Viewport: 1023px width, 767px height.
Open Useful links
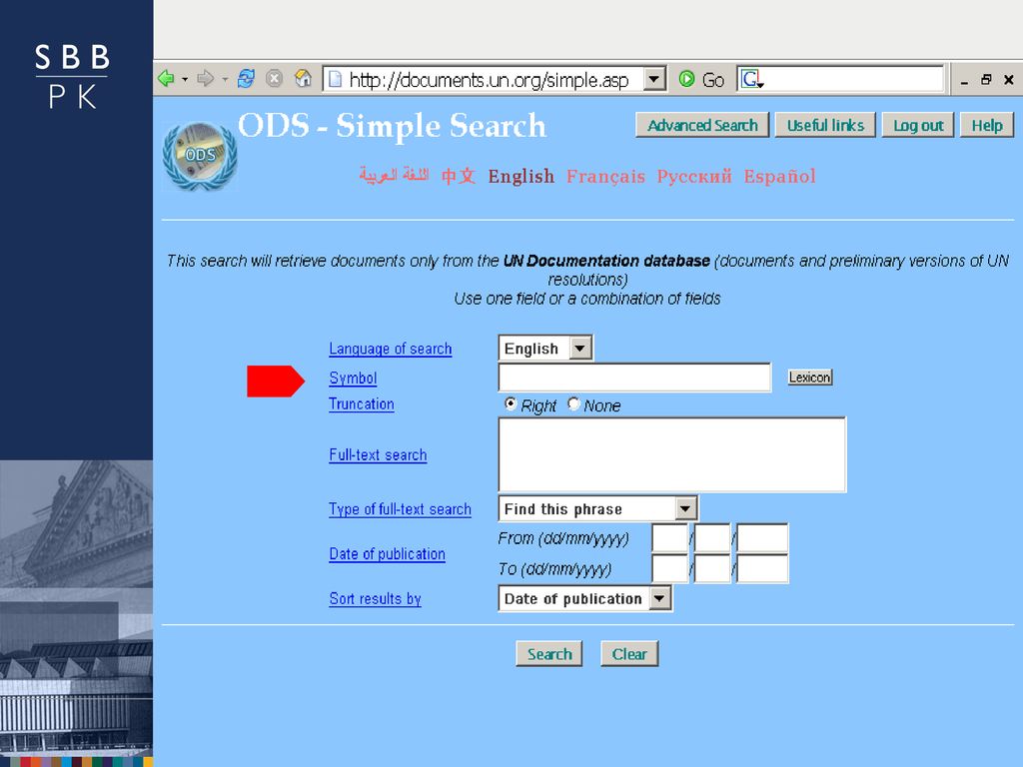(825, 125)
